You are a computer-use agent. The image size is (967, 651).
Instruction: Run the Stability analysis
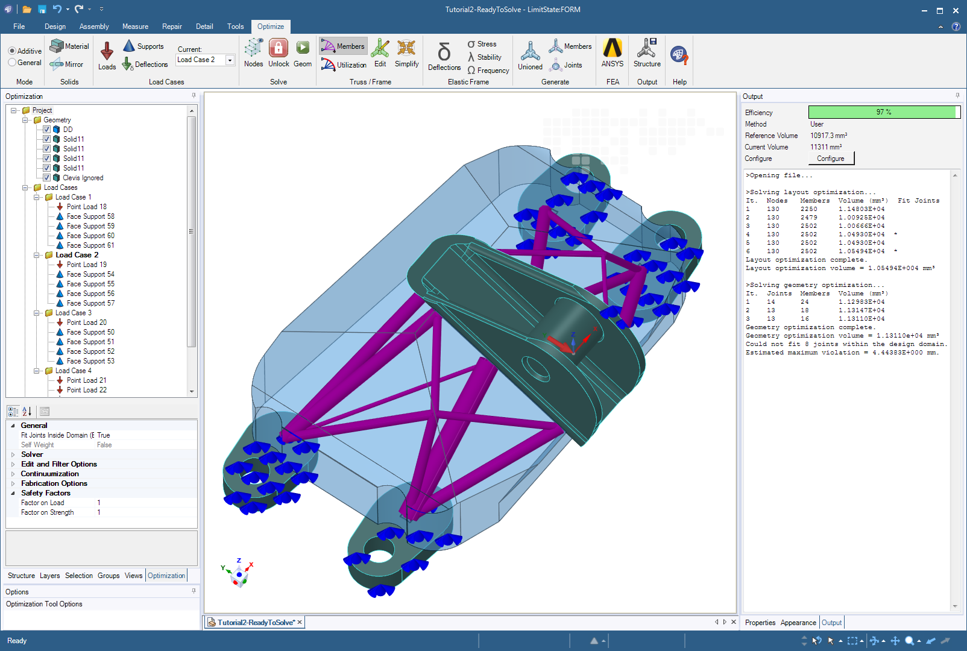(484, 57)
